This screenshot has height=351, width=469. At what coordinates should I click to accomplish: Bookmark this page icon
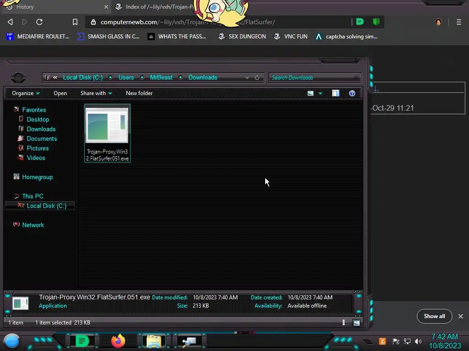(x=75, y=22)
